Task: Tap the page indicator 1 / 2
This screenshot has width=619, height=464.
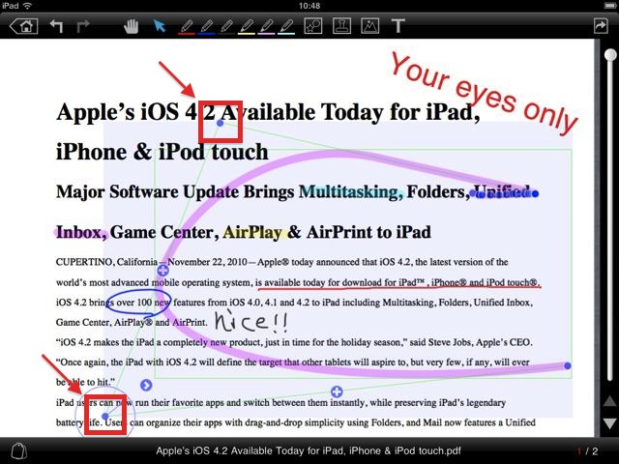Action: pos(588,451)
